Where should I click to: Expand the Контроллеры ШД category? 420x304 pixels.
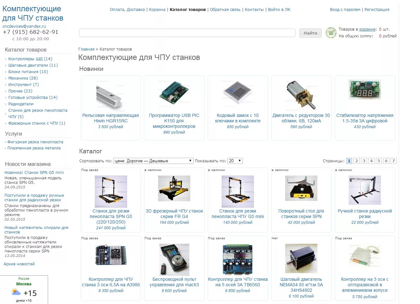30,59
